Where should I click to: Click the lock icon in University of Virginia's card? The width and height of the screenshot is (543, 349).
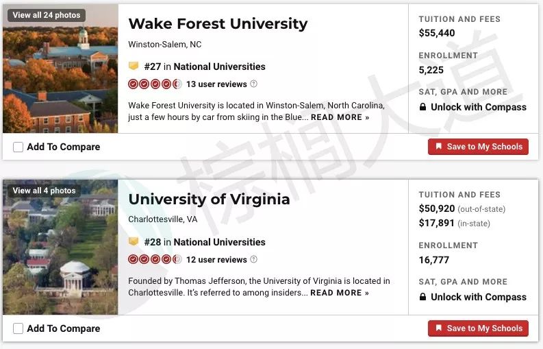422,297
